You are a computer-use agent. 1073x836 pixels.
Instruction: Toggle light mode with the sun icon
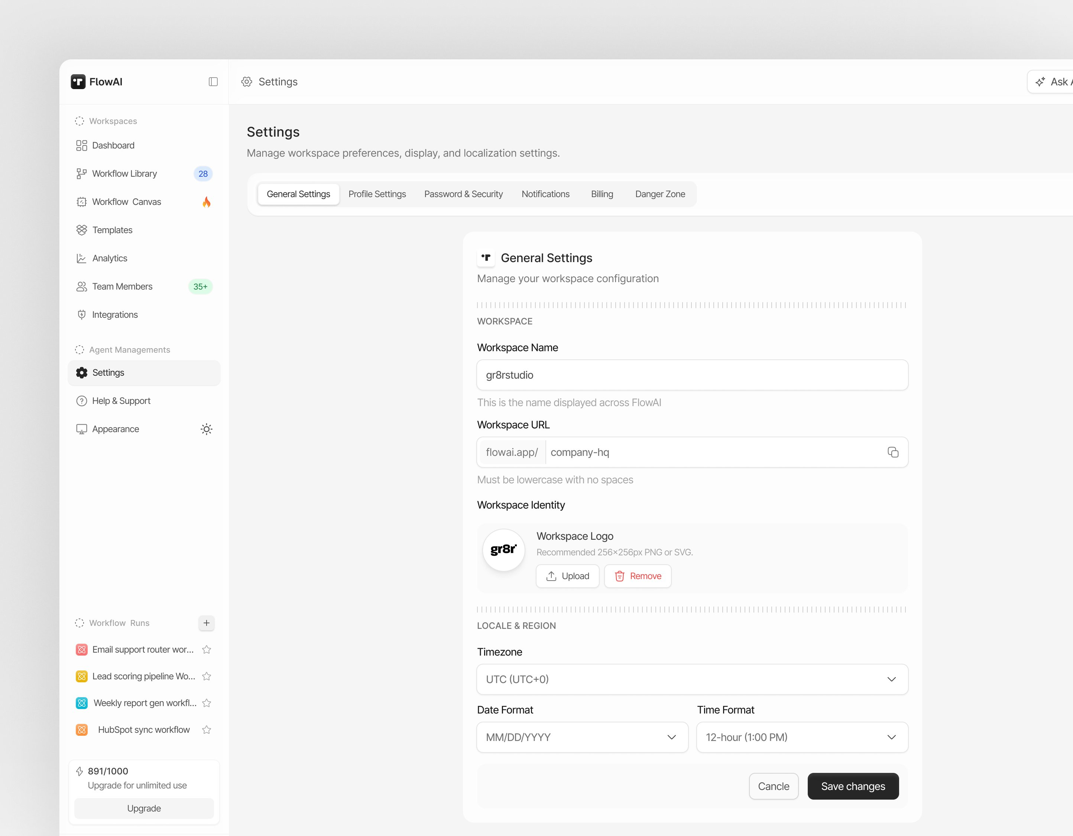point(206,429)
